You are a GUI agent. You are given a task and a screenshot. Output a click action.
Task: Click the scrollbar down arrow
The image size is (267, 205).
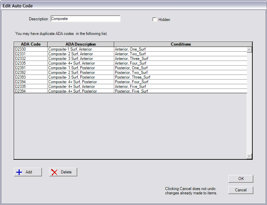[249, 156]
